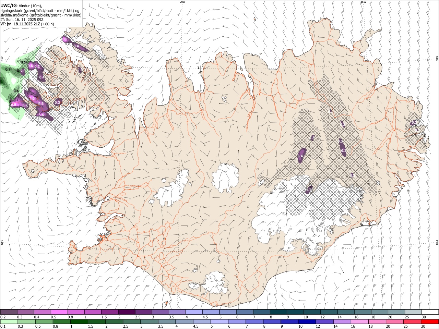
Task: Pick the light pink 16 swatch in lower legend
Action: (359, 321)
